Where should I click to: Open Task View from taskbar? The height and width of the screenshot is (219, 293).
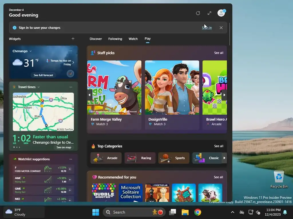pyautogui.click(x=173, y=212)
